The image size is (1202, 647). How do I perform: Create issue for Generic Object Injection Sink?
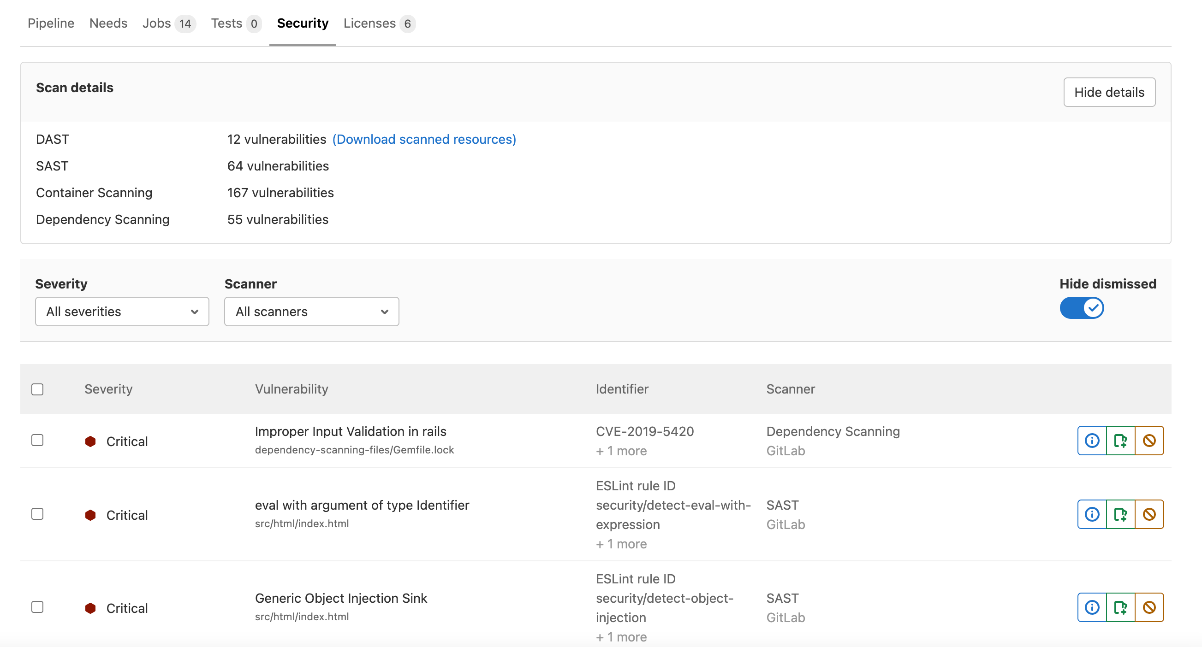point(1121,607)
